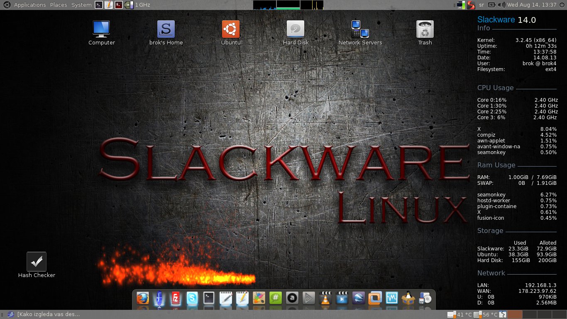Open the Tux package box dock icon

click(409, 298)
